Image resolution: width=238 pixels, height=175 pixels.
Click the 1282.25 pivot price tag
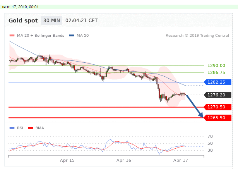click(x=217, y=82)
